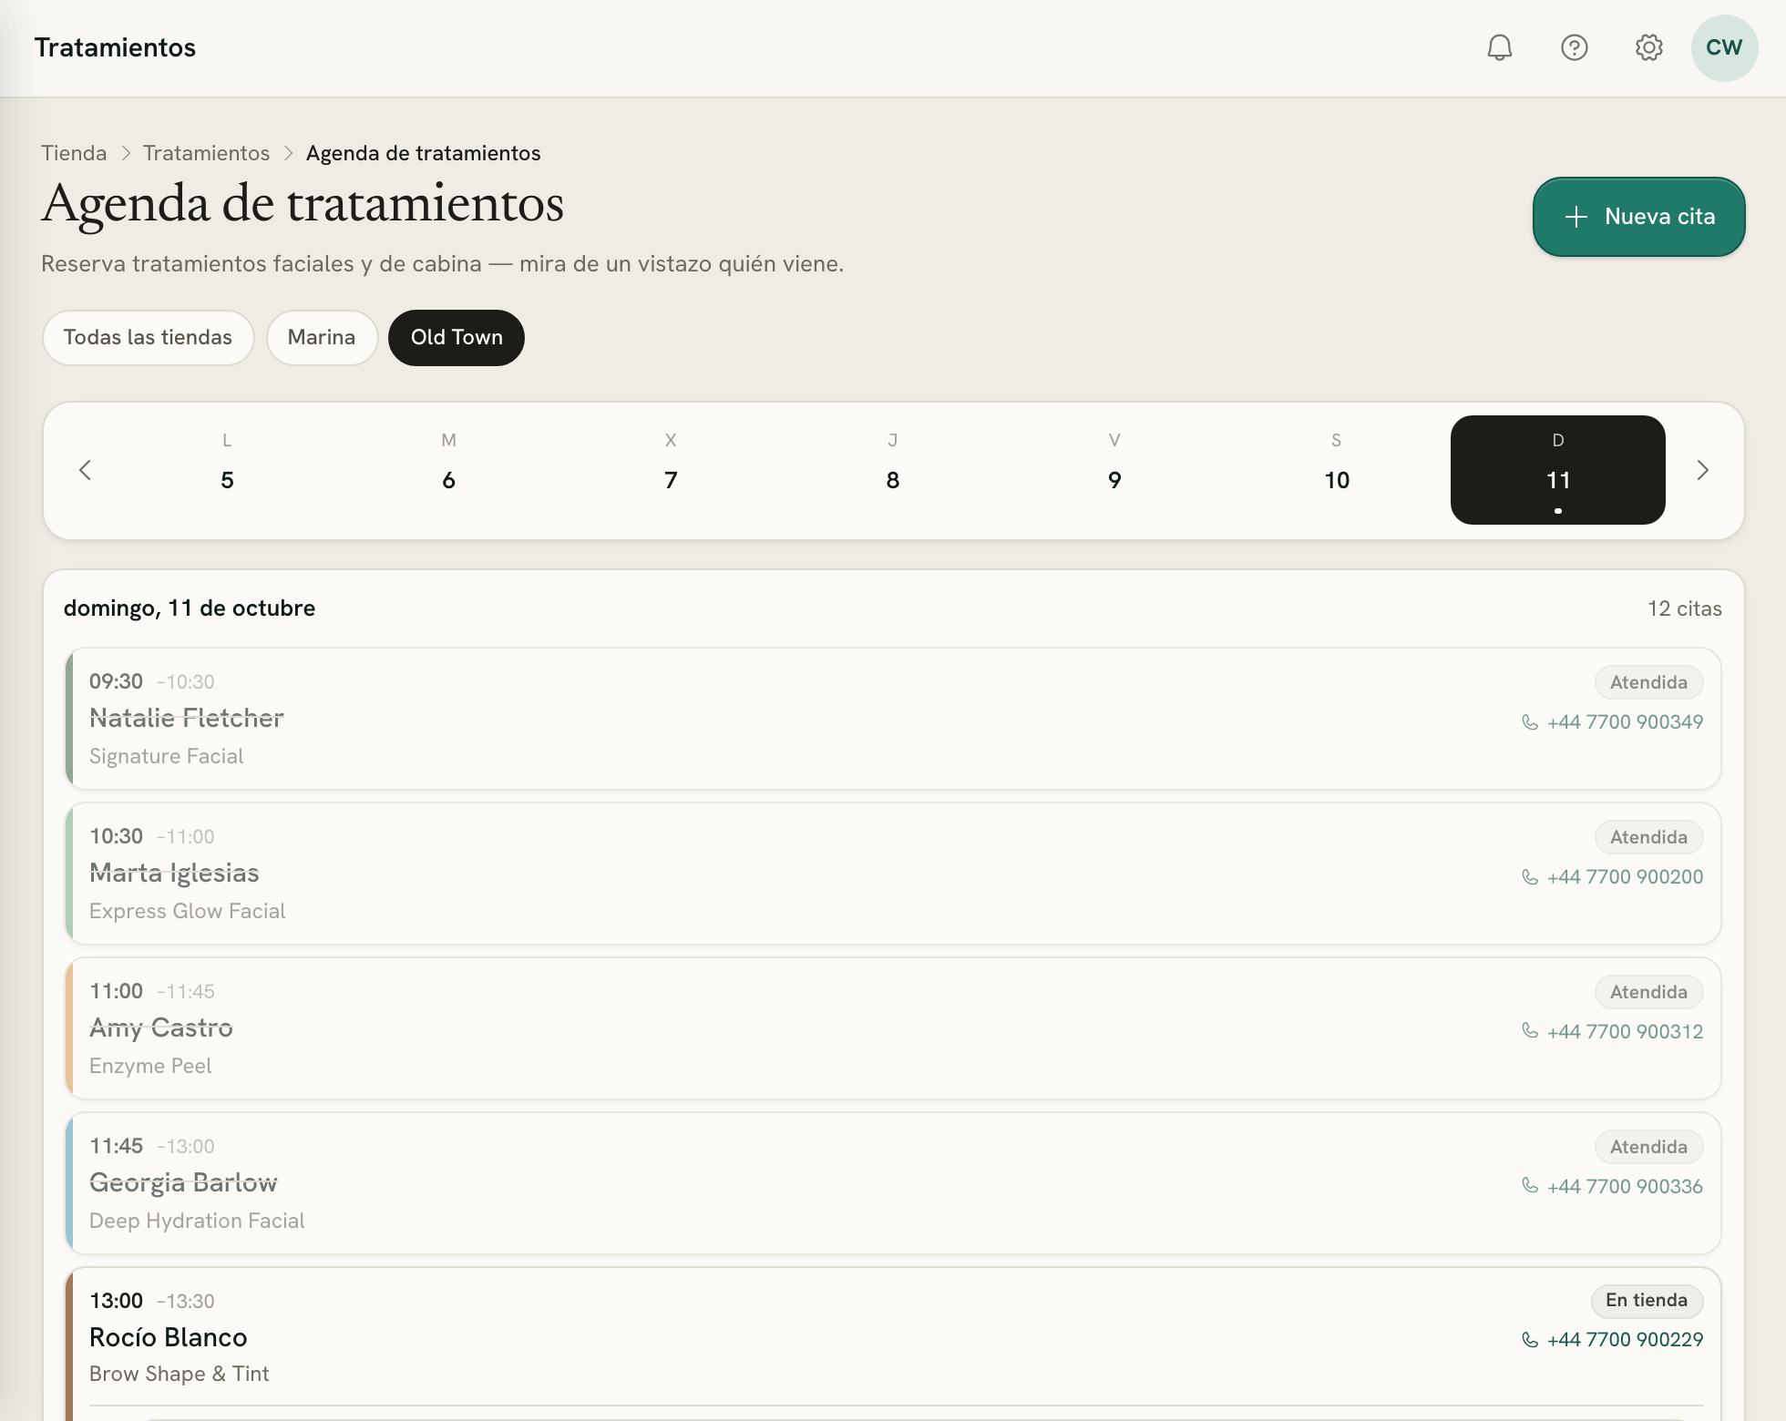This screenshot has height=1421, width=1786.
Task: Select Saturday 10 in week strip
Action: [1337, 470]
